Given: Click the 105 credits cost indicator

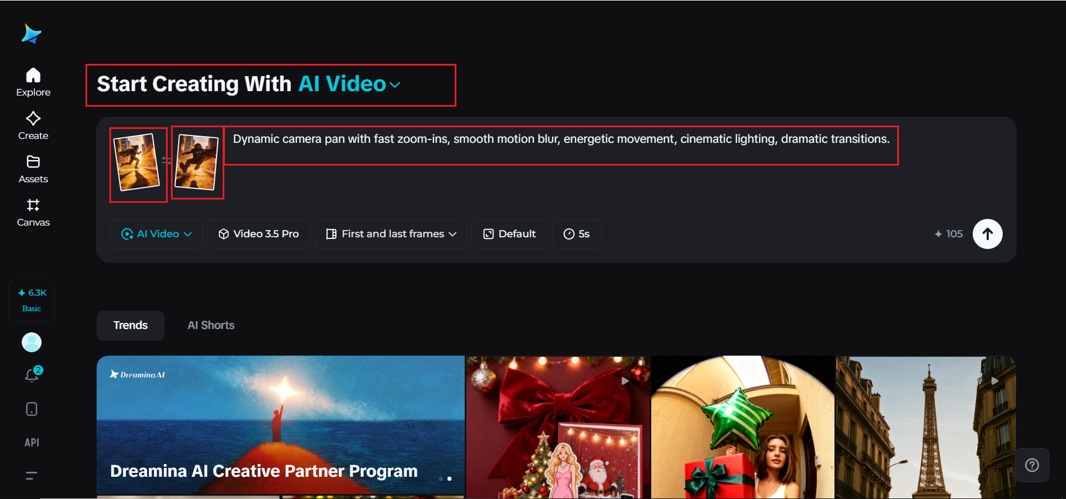Looking at the screenshot, I should [x=948, y=234].
